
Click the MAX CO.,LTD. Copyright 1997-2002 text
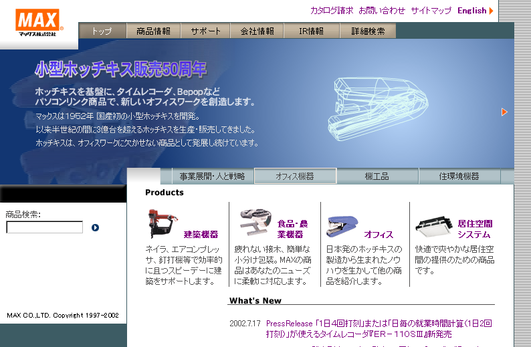[x=63, y=315]
